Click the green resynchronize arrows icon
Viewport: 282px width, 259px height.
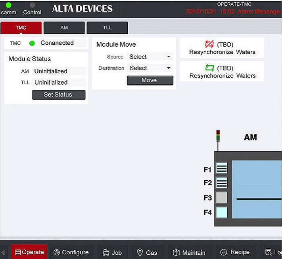[210, 68]
